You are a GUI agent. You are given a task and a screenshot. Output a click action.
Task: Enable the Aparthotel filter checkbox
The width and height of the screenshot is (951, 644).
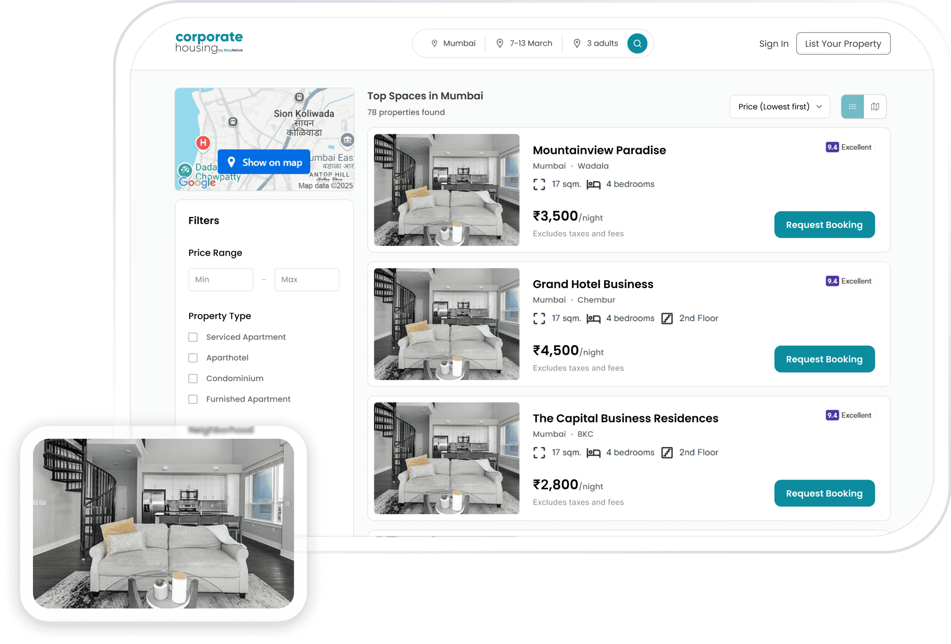(x=193, y=358)
